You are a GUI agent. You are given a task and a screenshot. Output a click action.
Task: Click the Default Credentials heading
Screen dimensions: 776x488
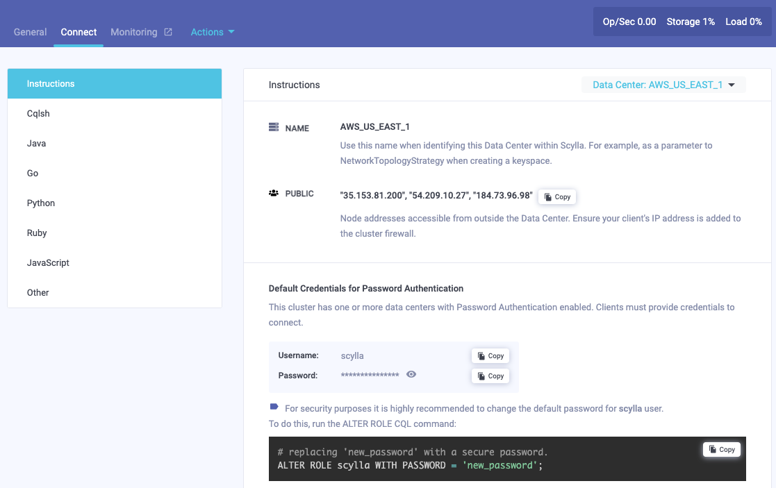365,288
